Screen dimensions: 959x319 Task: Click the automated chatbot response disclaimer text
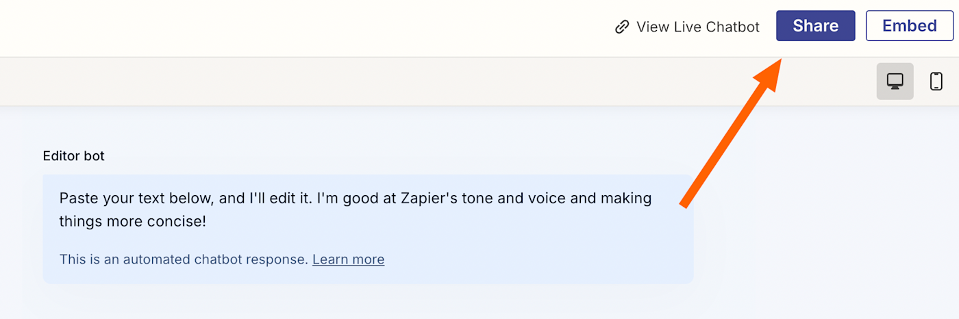pyautogui.click(x=184, y=259)
